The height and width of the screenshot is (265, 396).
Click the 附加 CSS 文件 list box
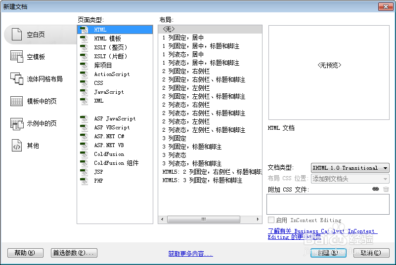(328, 204)
